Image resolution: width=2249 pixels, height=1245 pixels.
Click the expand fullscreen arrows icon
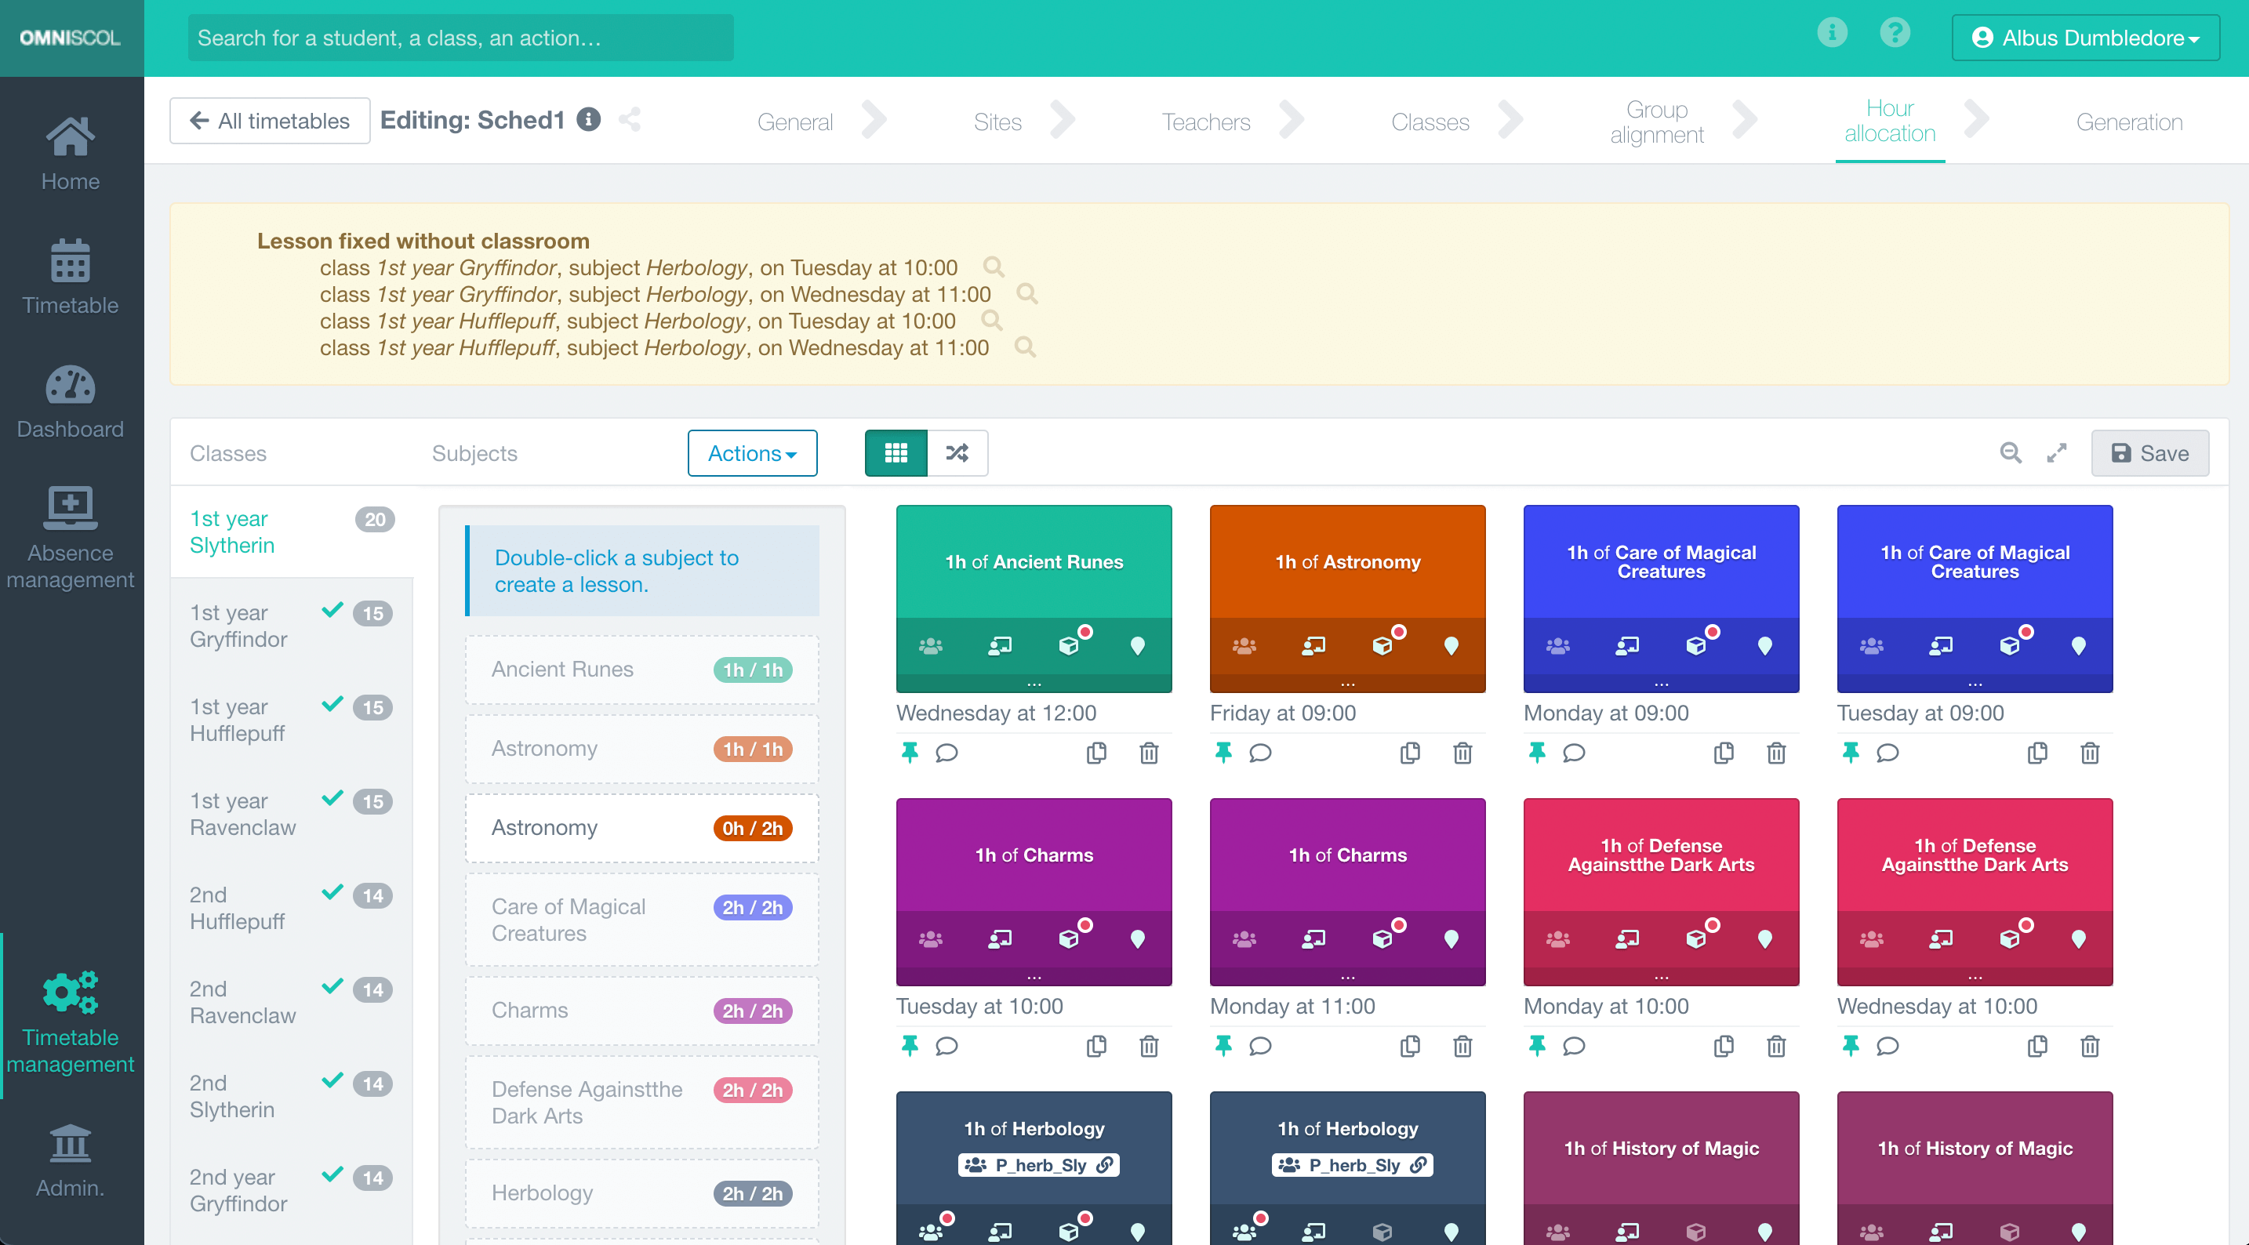(x=2057, y=453)
